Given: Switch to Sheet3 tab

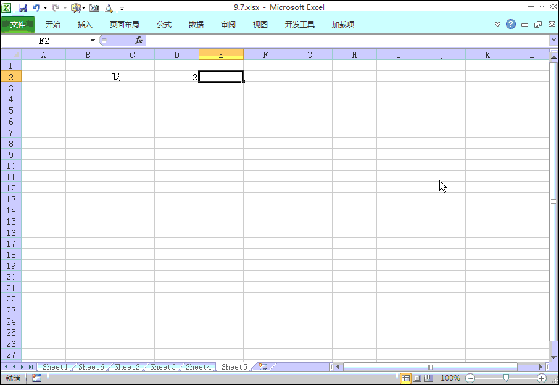Looking at the screenshot, I should pos(162,367).
